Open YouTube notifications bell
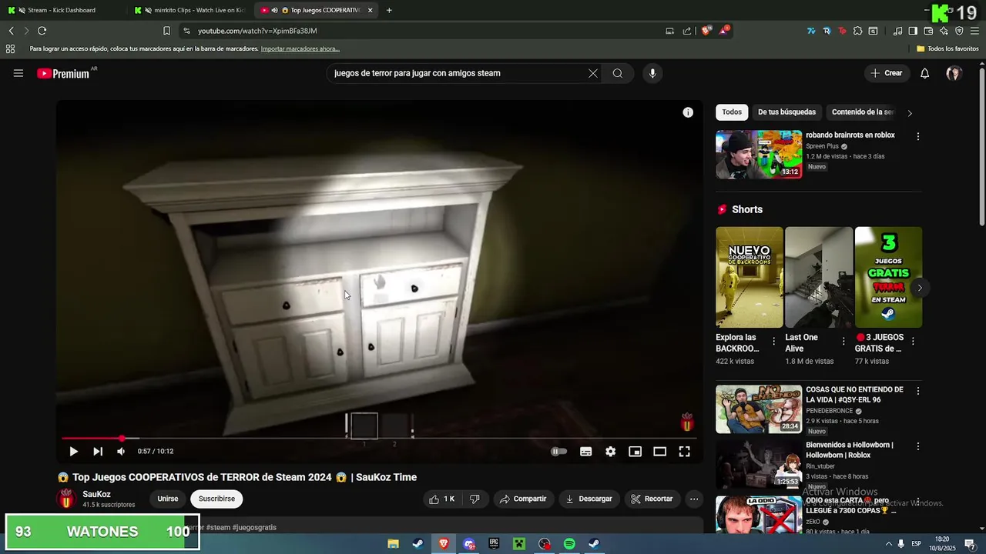Image resolution: width=986 pixels, height=554 pixels. point(925,73)
